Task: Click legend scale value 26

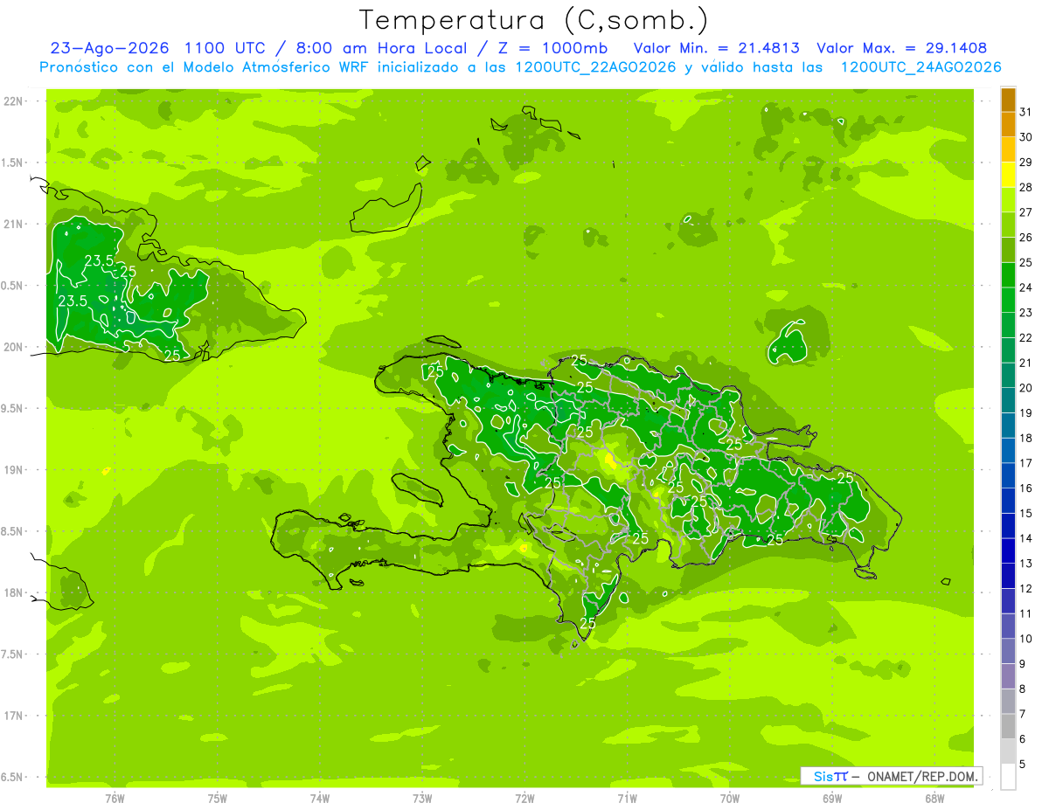Action: 1025,238
